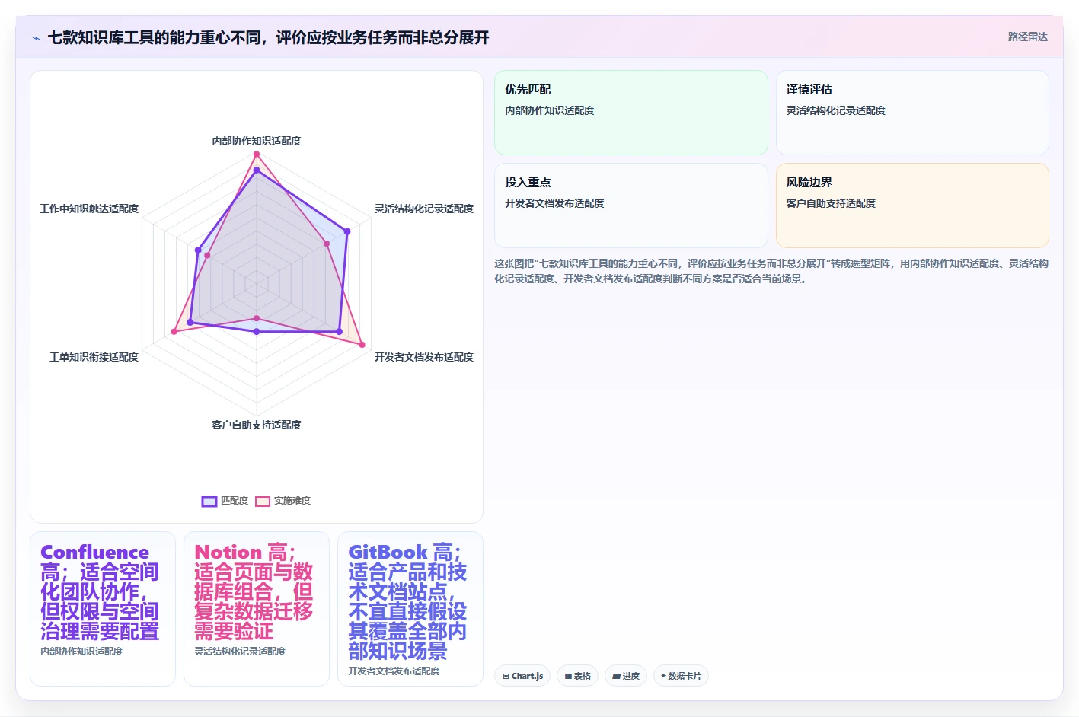Click the 表格 chip
This screenshot has width=1079, height=717.
(x=577, y=676)
